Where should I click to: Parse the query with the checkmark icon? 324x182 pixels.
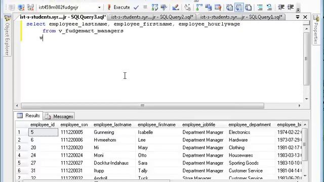tap(136, 8)
